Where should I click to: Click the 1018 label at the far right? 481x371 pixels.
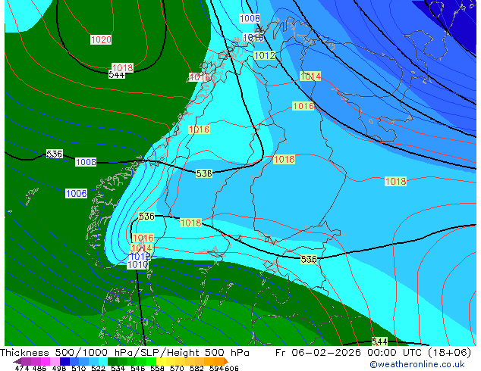396,181
